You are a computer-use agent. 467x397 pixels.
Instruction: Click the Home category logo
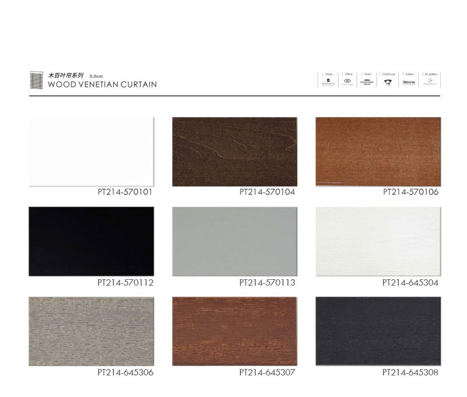coord(328,82)
